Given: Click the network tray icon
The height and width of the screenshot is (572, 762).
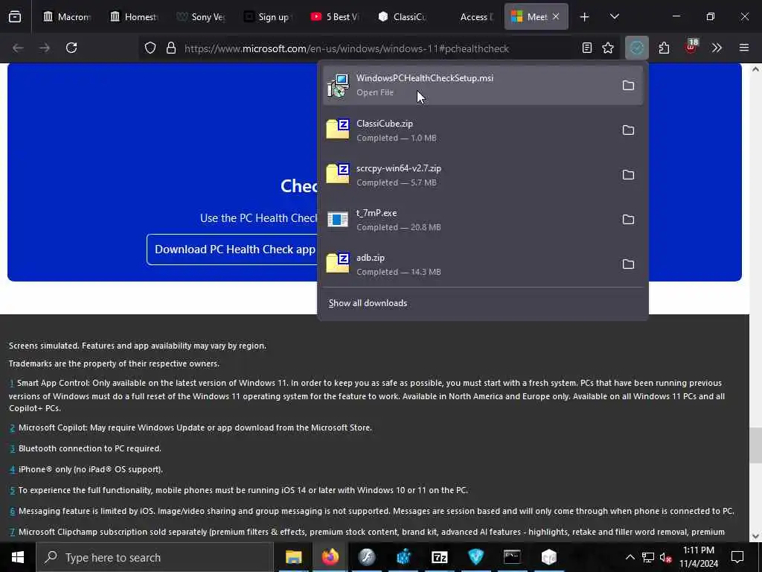Looking at the screenshot, I should [x=648, y=557].
